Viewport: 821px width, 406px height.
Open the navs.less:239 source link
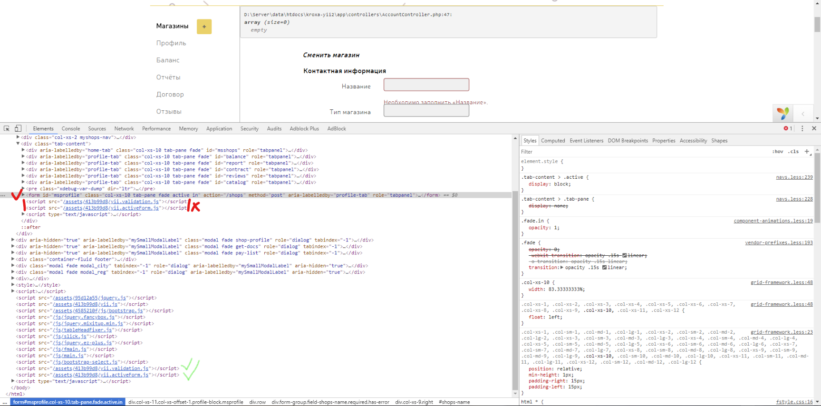coord(794,177)
